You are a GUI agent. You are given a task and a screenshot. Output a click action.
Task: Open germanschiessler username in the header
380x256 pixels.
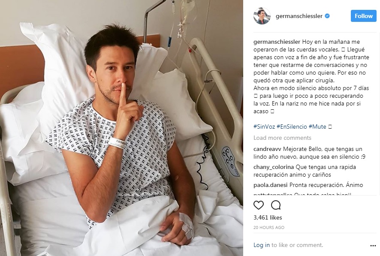[299, 16]
